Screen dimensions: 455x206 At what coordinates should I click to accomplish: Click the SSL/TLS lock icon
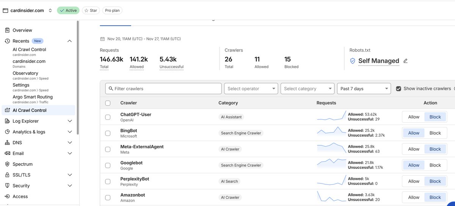[7, 175]
